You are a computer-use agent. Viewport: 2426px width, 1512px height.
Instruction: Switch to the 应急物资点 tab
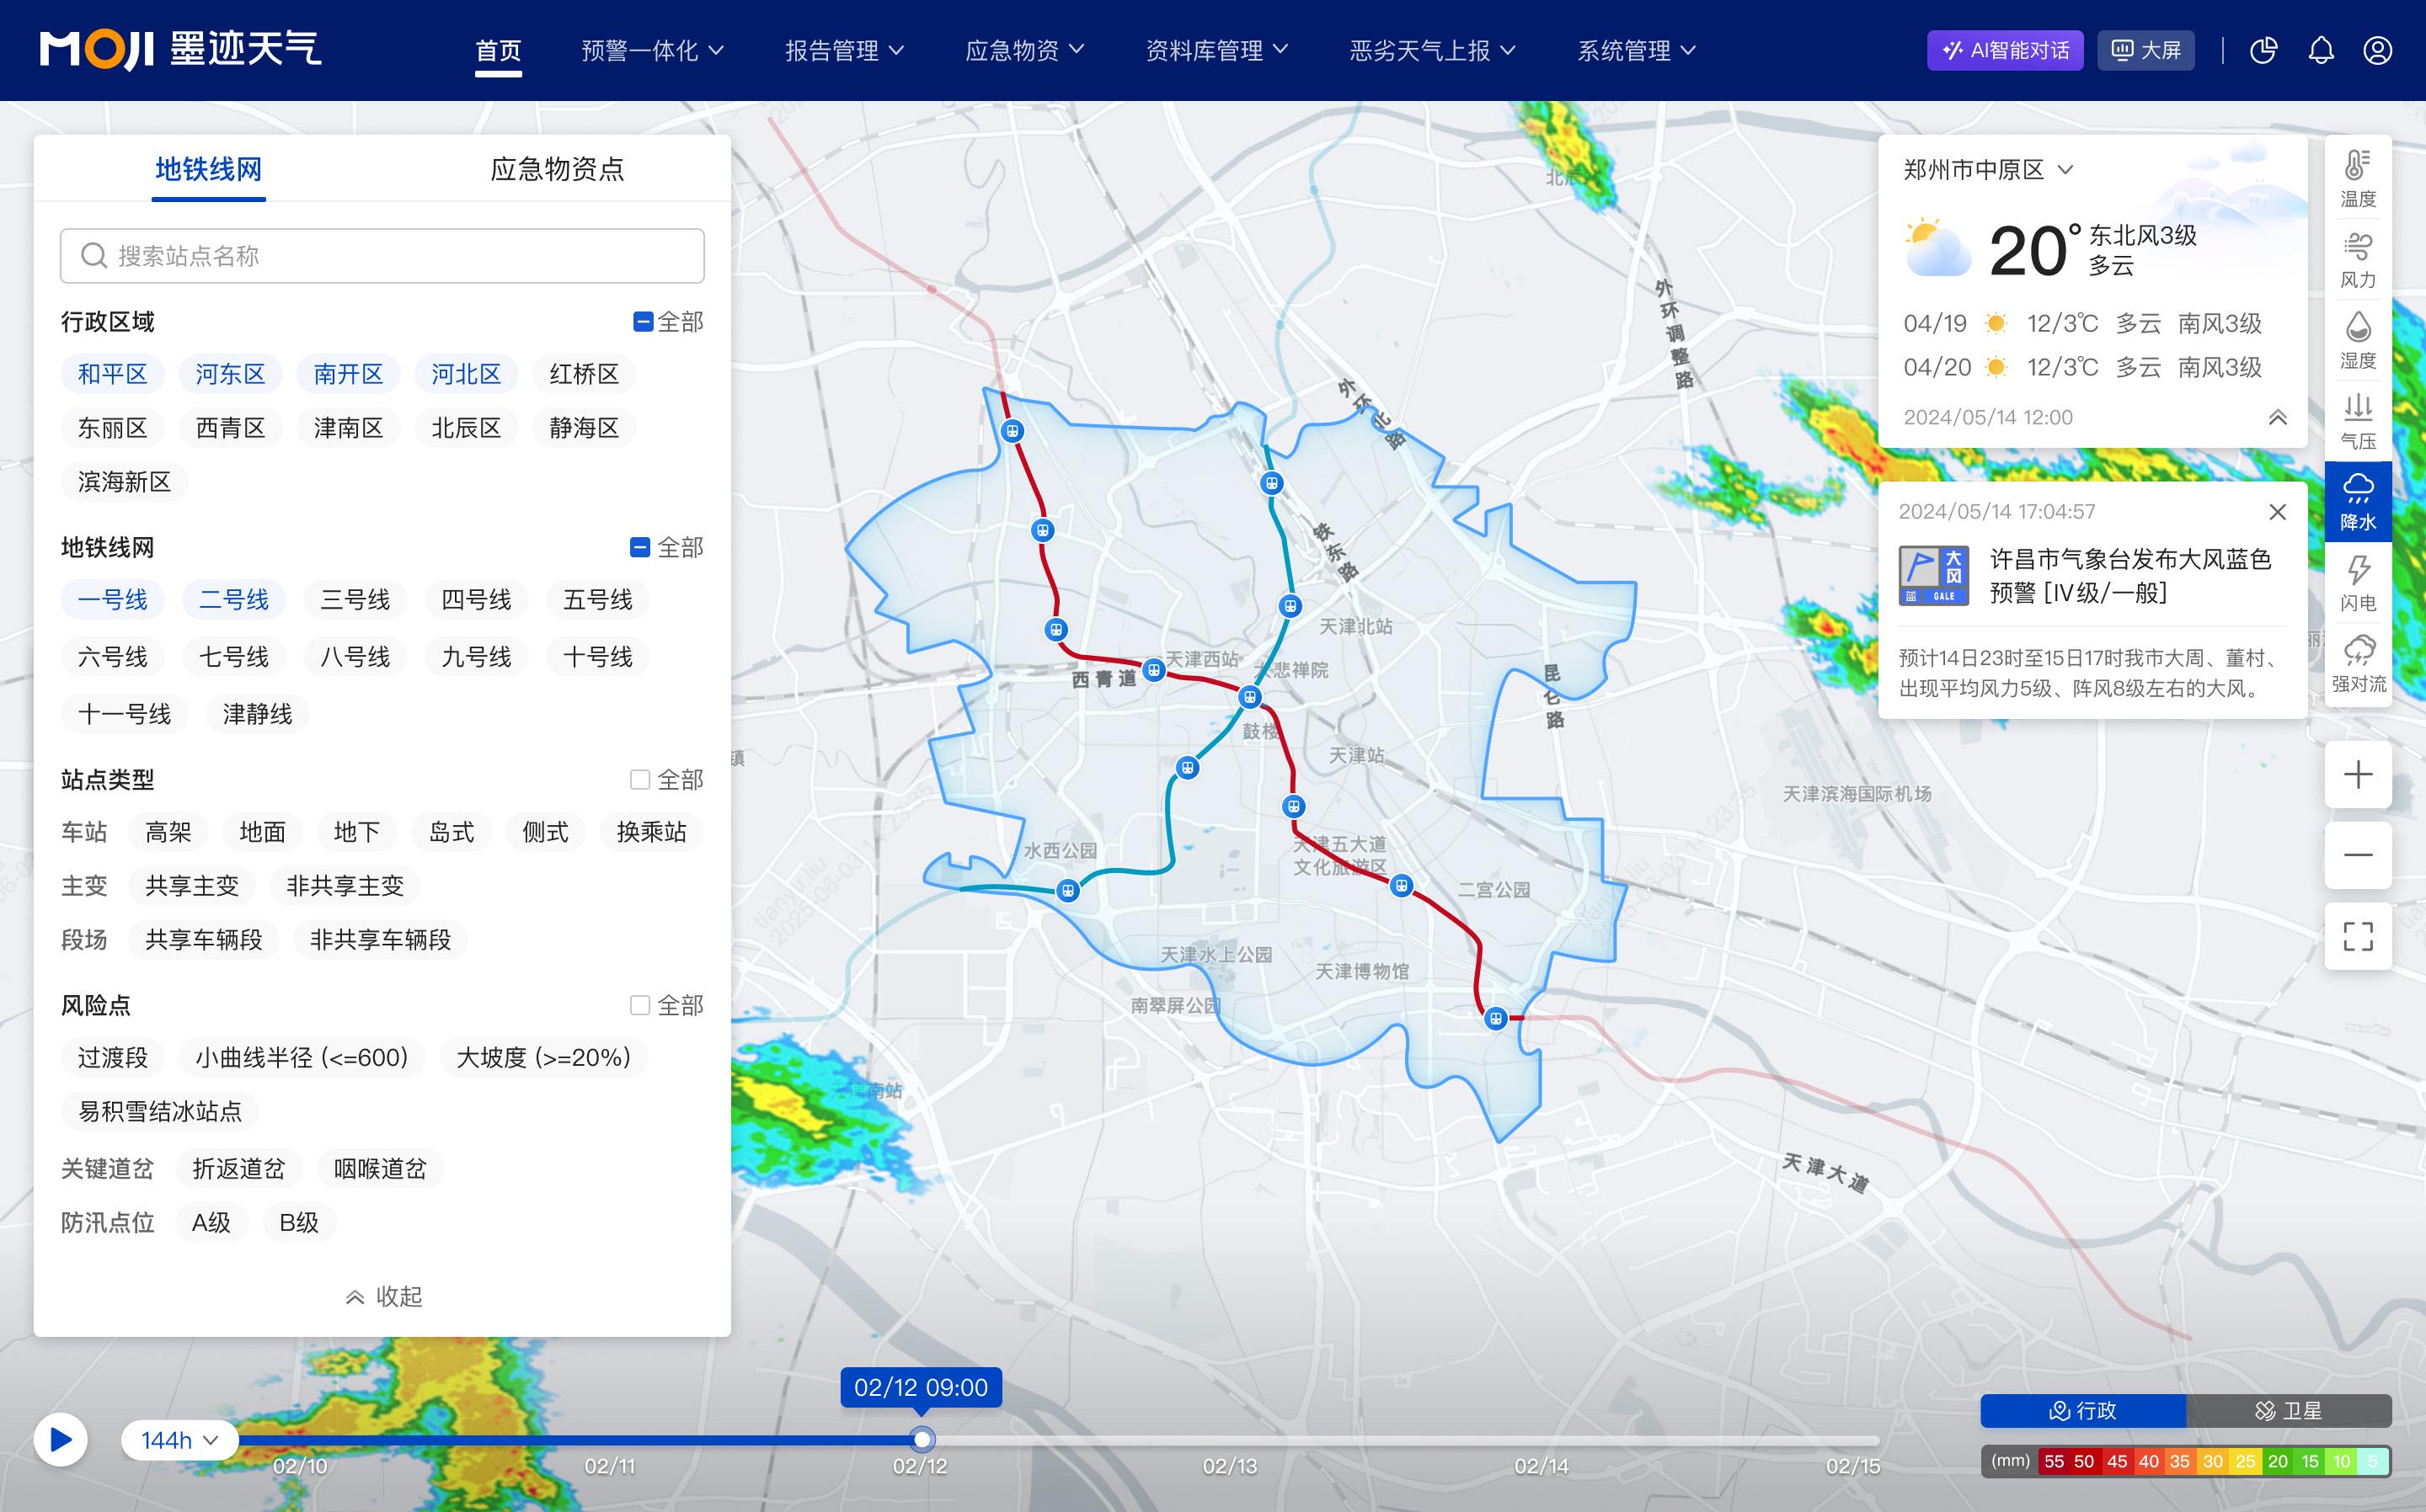[x=558, y=169]
